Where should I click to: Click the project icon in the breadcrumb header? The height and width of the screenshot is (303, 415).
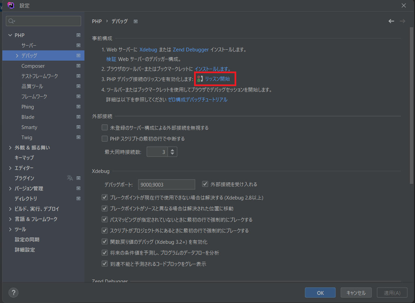click(135, 21)
